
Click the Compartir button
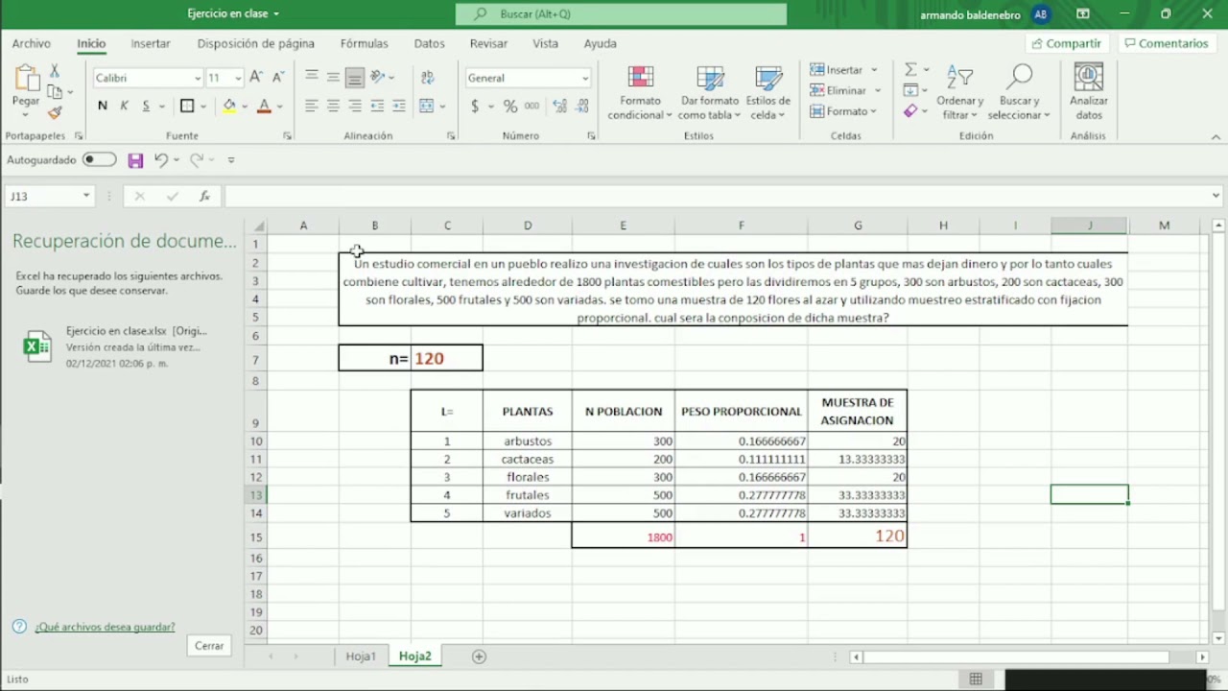pos(1066,43)
